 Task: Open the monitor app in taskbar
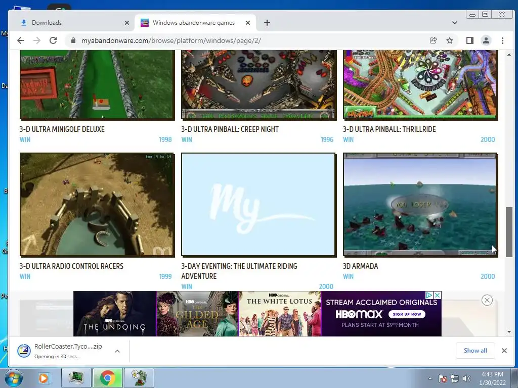(76, 378)
